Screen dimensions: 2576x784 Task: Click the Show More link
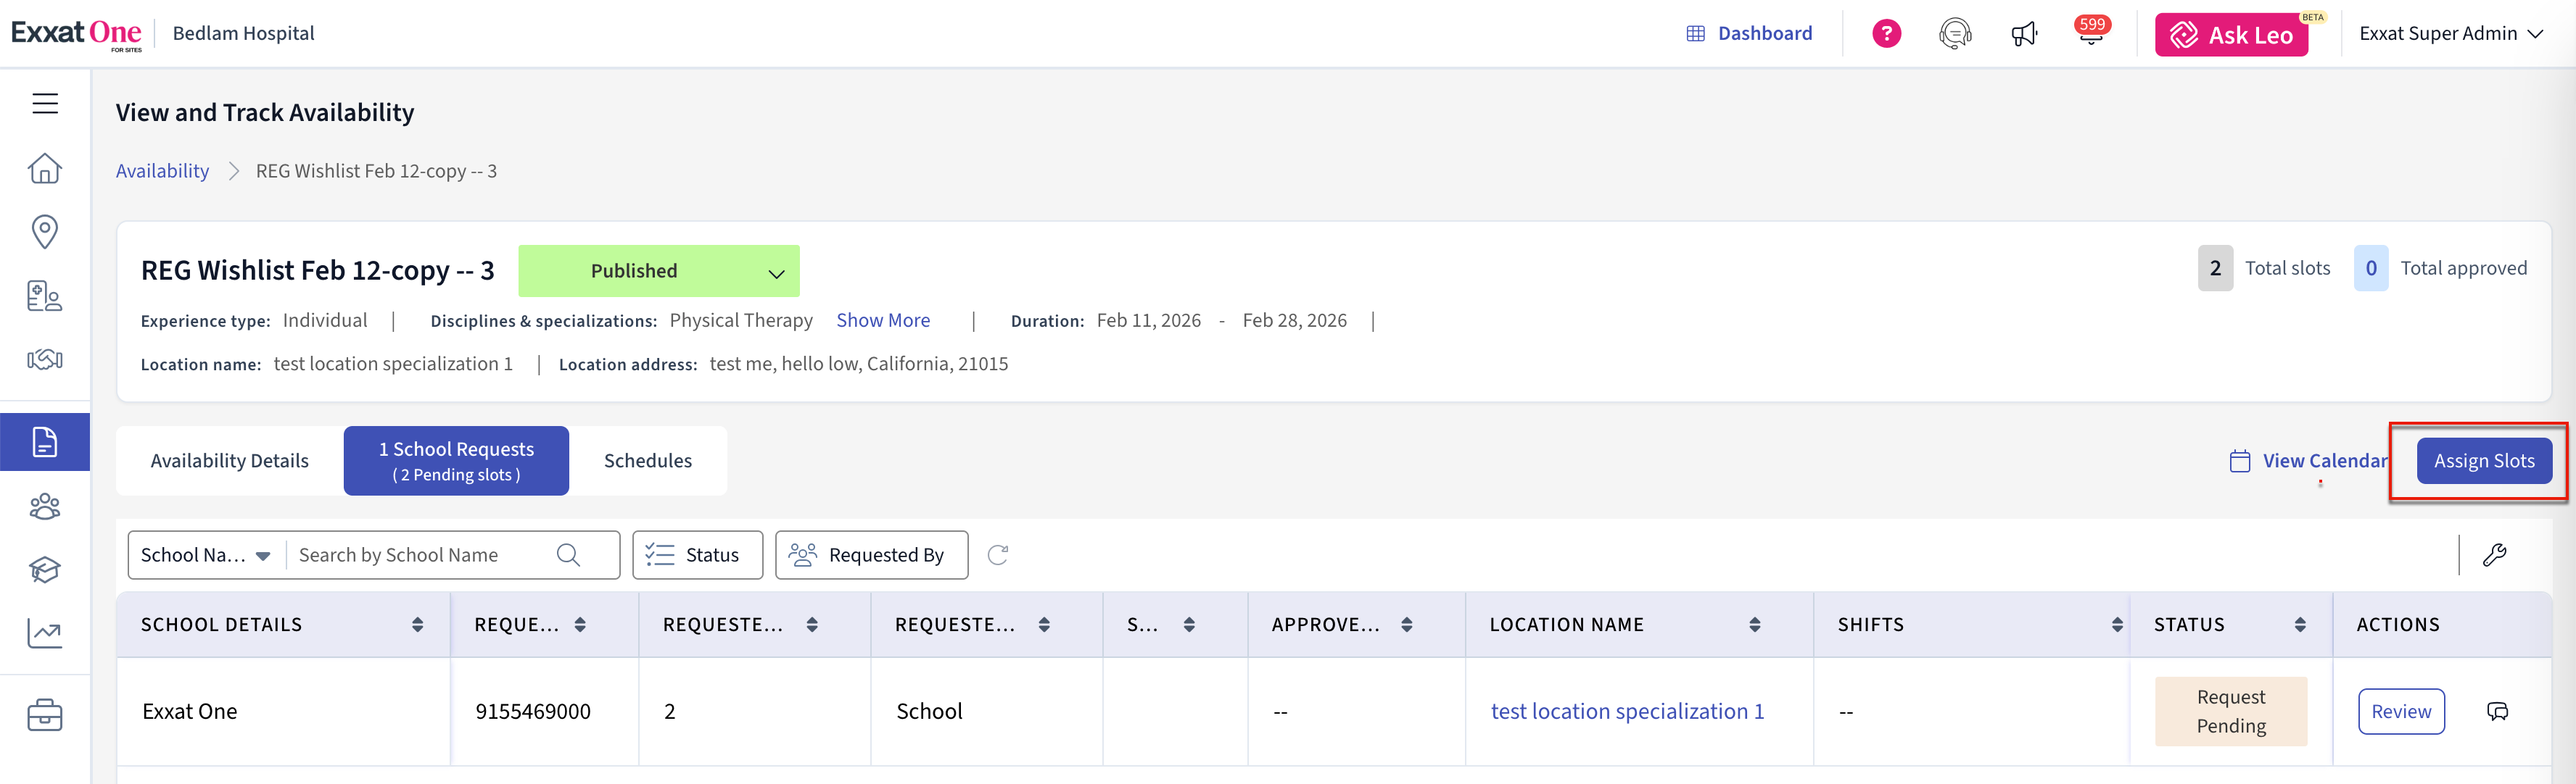coord(882,320)
